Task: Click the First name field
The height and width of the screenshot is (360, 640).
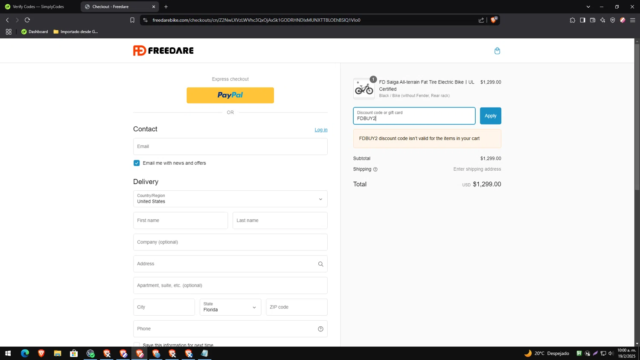Action: coord(180,221)
